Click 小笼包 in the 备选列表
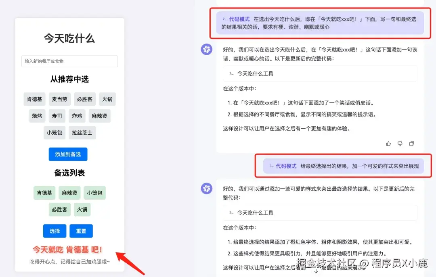Viewport: 436px width, 277px height. point(94,193)
